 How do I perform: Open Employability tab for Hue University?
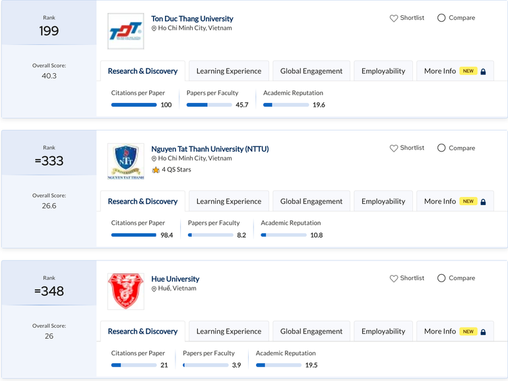pyautogui.click(x=383, y=332)
